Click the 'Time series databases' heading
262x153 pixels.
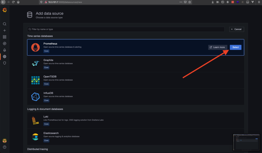pyautogui.click(x=40, y=36)
